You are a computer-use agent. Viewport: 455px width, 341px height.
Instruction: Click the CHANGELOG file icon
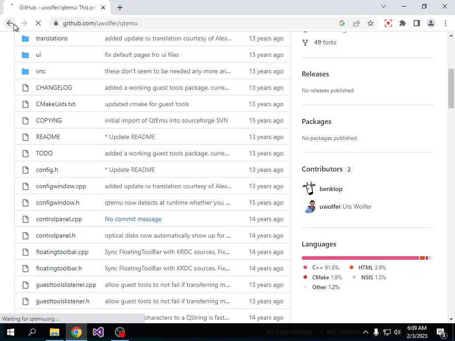click(25, 87)
